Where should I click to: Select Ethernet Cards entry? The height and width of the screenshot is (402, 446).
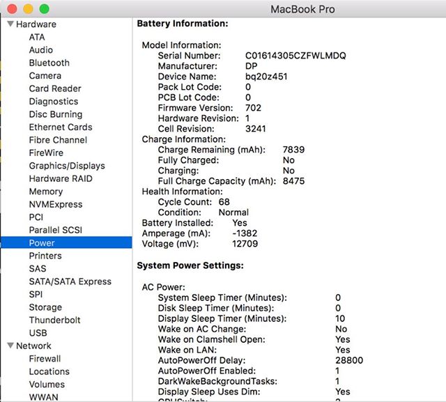click(x=61, y=127)
